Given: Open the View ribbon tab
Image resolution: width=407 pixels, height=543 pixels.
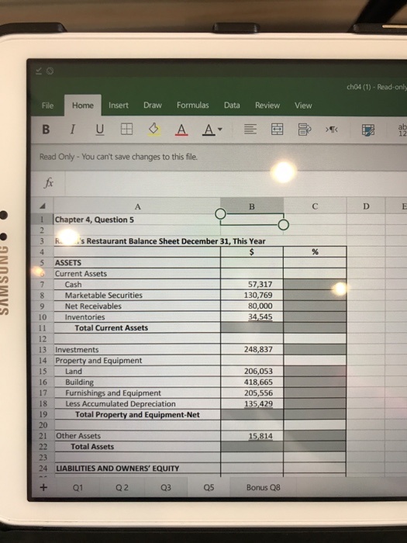Looking at the screenshot, I should point(303,105).
